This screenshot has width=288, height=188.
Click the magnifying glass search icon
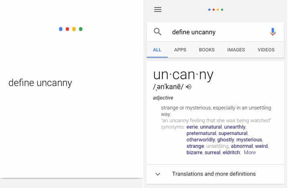coord(157,32)
